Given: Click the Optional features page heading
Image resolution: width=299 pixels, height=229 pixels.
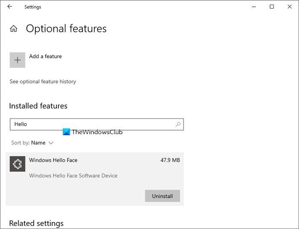Looking at the screenshot, I should [x=66, y=29].
